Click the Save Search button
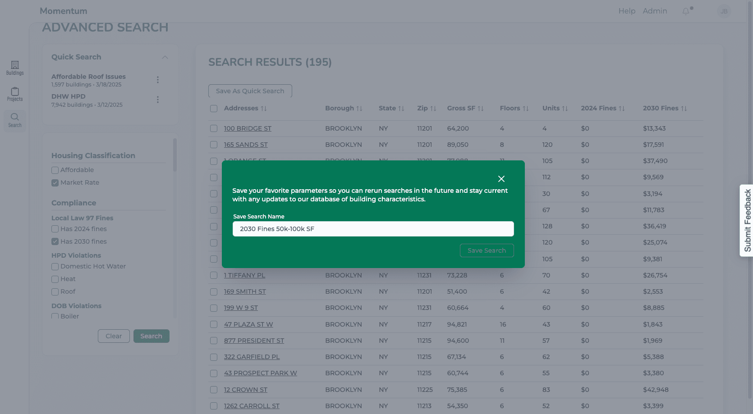This screenshot has width=753, height=414. [487, 250]
